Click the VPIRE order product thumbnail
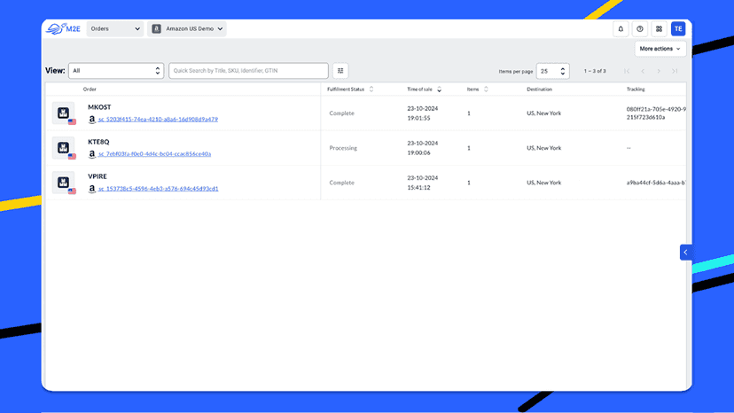Viewport: 734px width, 413px height. (x=63, y=183)
